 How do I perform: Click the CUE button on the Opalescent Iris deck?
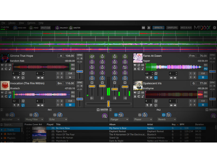click(203, 101)
